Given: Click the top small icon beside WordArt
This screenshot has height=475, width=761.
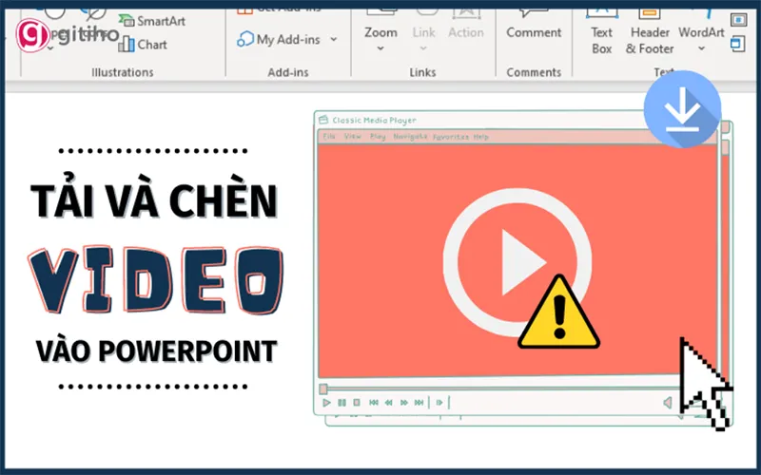Looking at the screenshot, I should (x=738, y=20).
